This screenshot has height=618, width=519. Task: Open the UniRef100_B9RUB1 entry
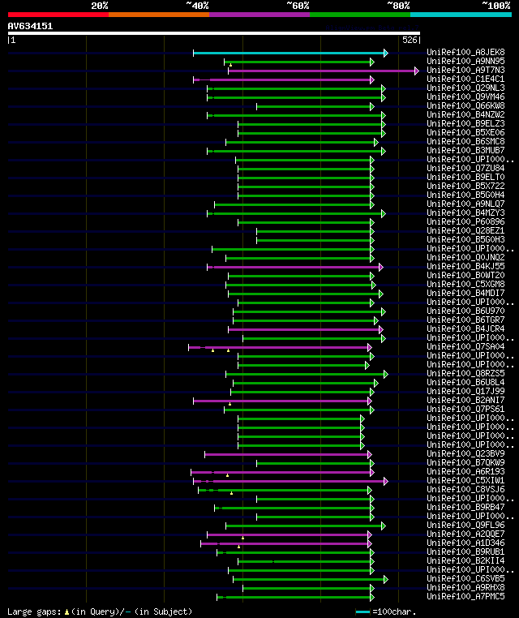click(465, 552)
